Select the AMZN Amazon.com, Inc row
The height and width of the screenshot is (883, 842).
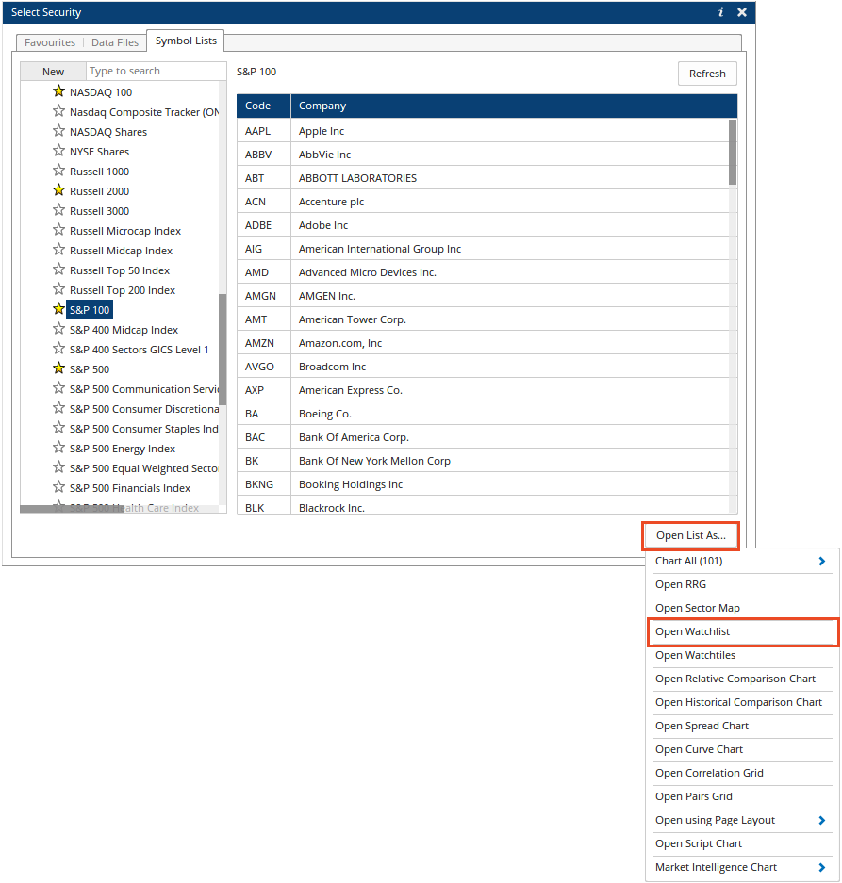[x=483, y=343]
